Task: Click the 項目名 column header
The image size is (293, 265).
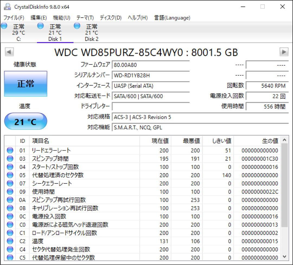Action: pyautogui.click(x=84, y=141)
